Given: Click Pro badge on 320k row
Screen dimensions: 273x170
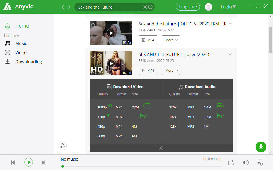Looking at the screenshot, I should click(x=220, y=106).
